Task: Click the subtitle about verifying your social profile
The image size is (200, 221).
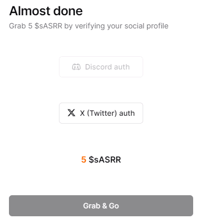Action: coord(89,26)
